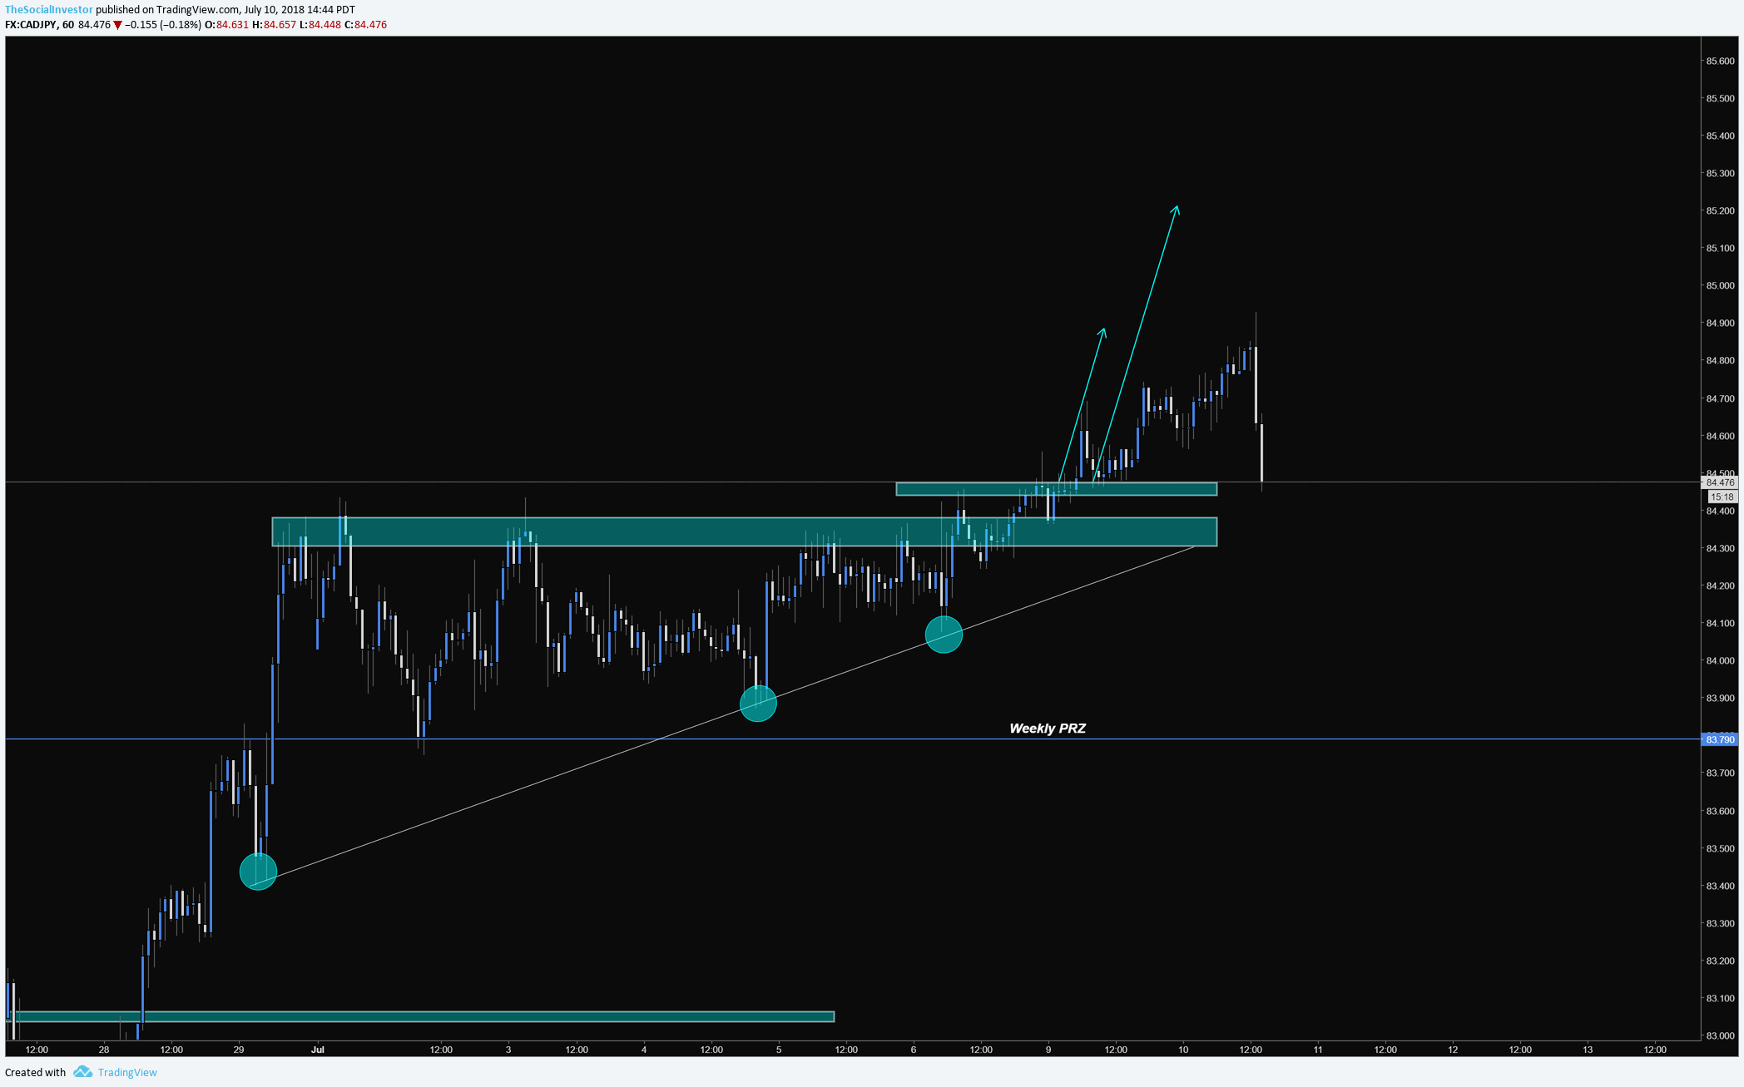
Task: Click the 83.100 price axis label
Action: pyautogui.click(x=1720, y=999)
